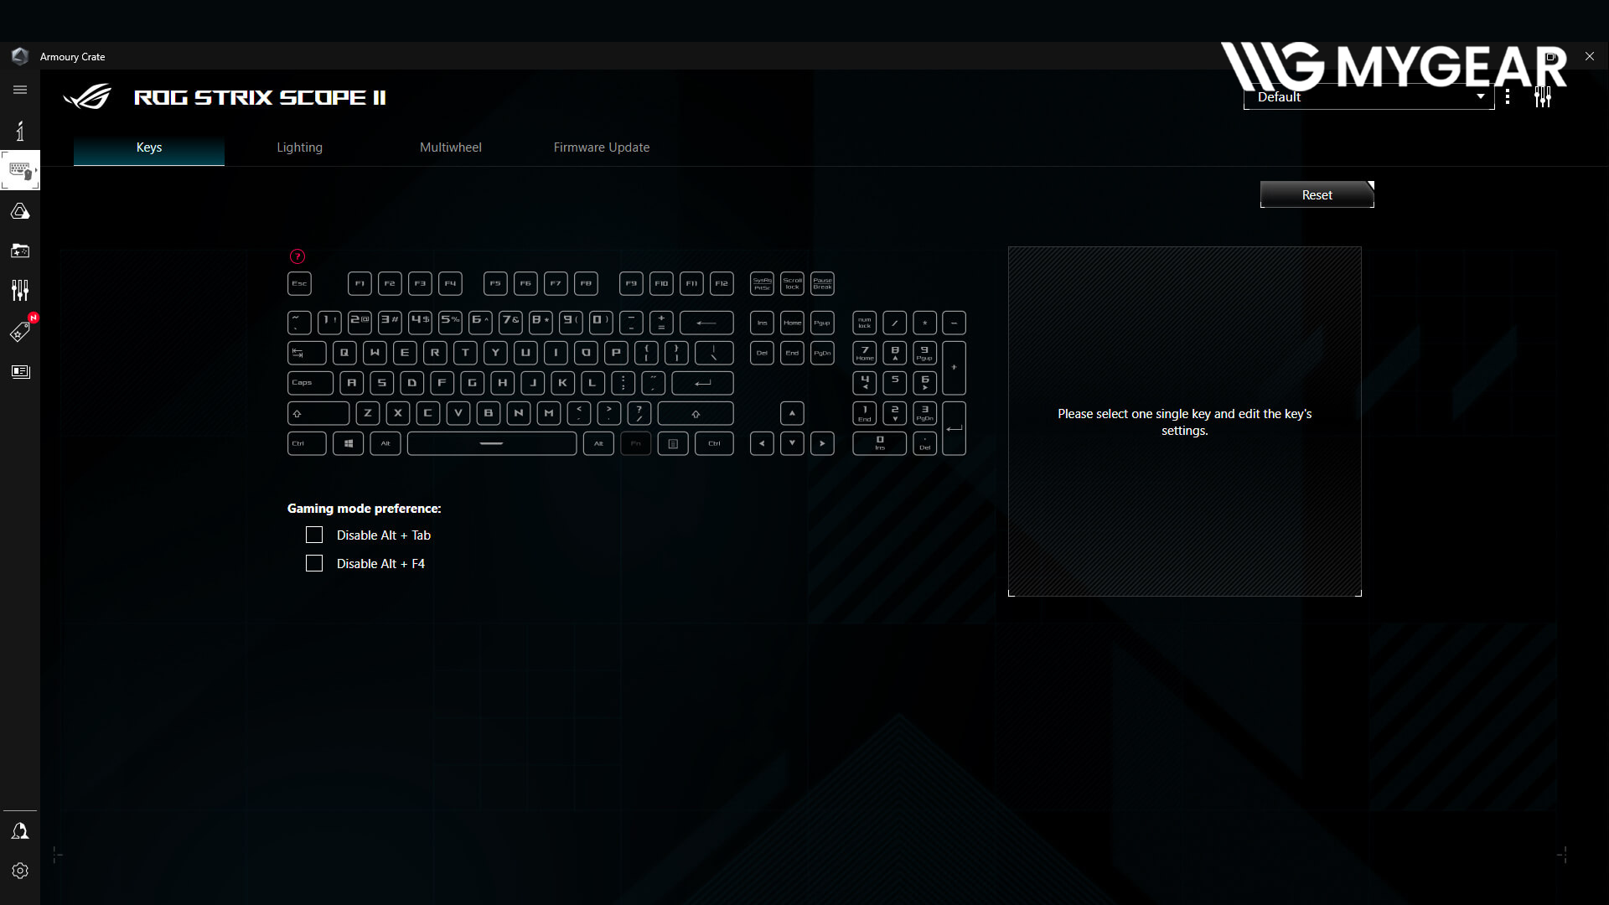This screenshot has width=1609, height=905.
Task: Switch to the Multiwheel tab
Action: coord(450,147)
